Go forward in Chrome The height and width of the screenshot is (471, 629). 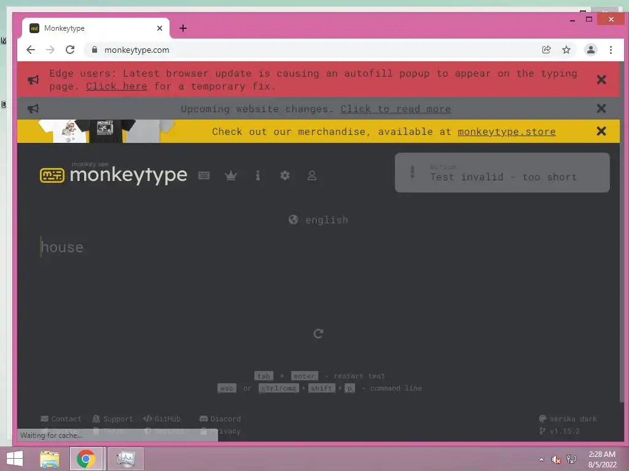click(50, 50)
